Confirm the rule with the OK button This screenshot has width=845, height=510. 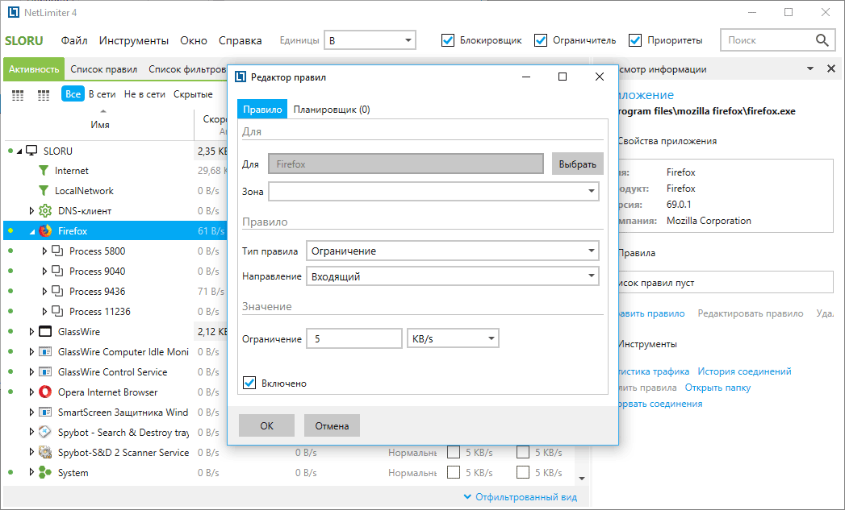click(267, 425)
